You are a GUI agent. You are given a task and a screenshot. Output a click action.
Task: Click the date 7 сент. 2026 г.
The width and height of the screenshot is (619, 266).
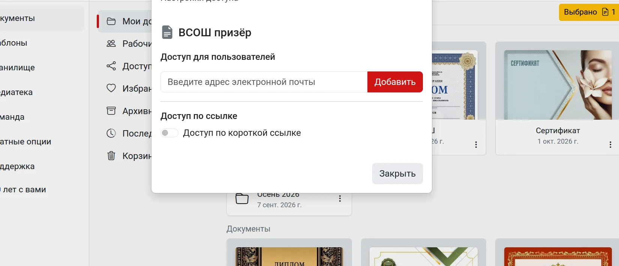(279, 205)
